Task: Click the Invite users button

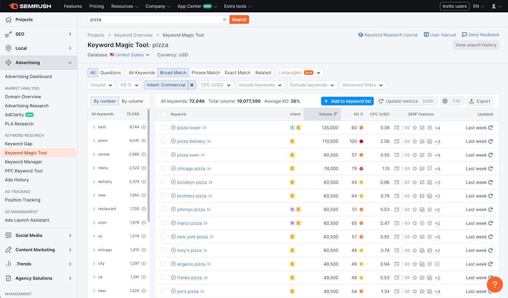Action: click(x=454, y=6)
